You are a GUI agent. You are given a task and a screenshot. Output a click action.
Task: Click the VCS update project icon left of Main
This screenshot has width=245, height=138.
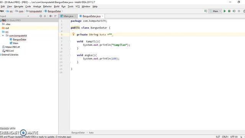click(x=206, y=11)
